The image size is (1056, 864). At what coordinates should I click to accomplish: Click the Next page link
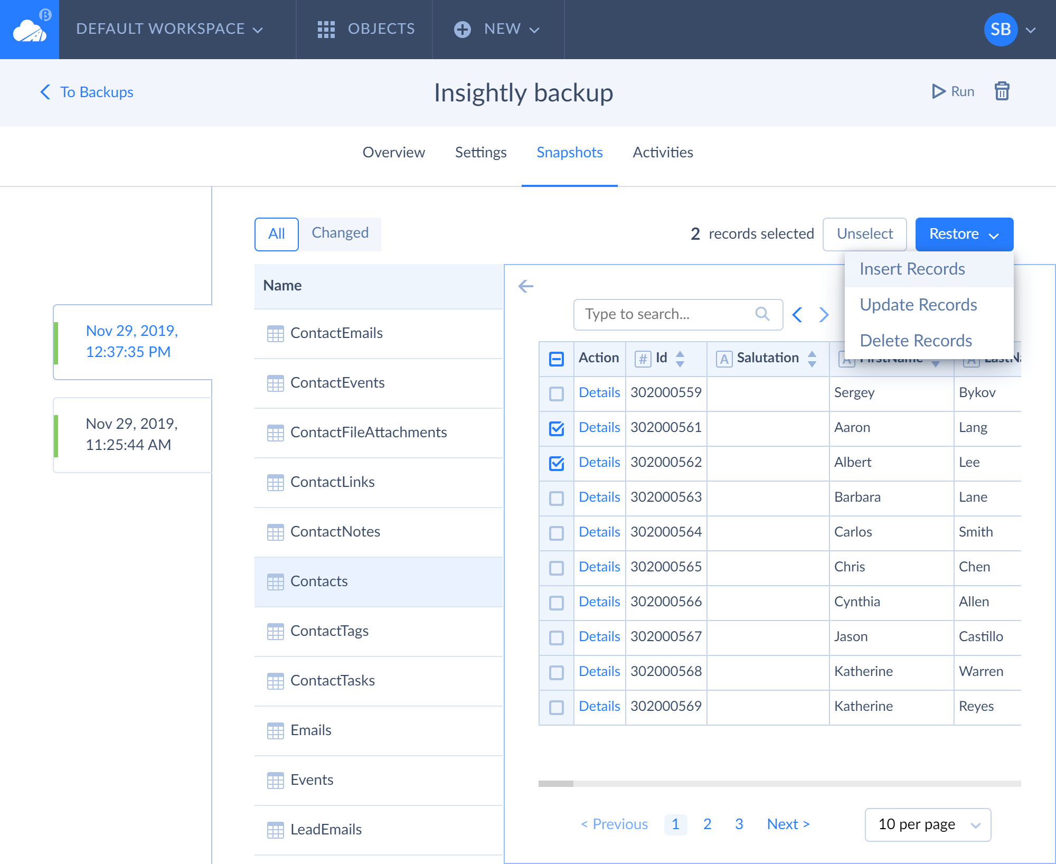tap(788, 824)
